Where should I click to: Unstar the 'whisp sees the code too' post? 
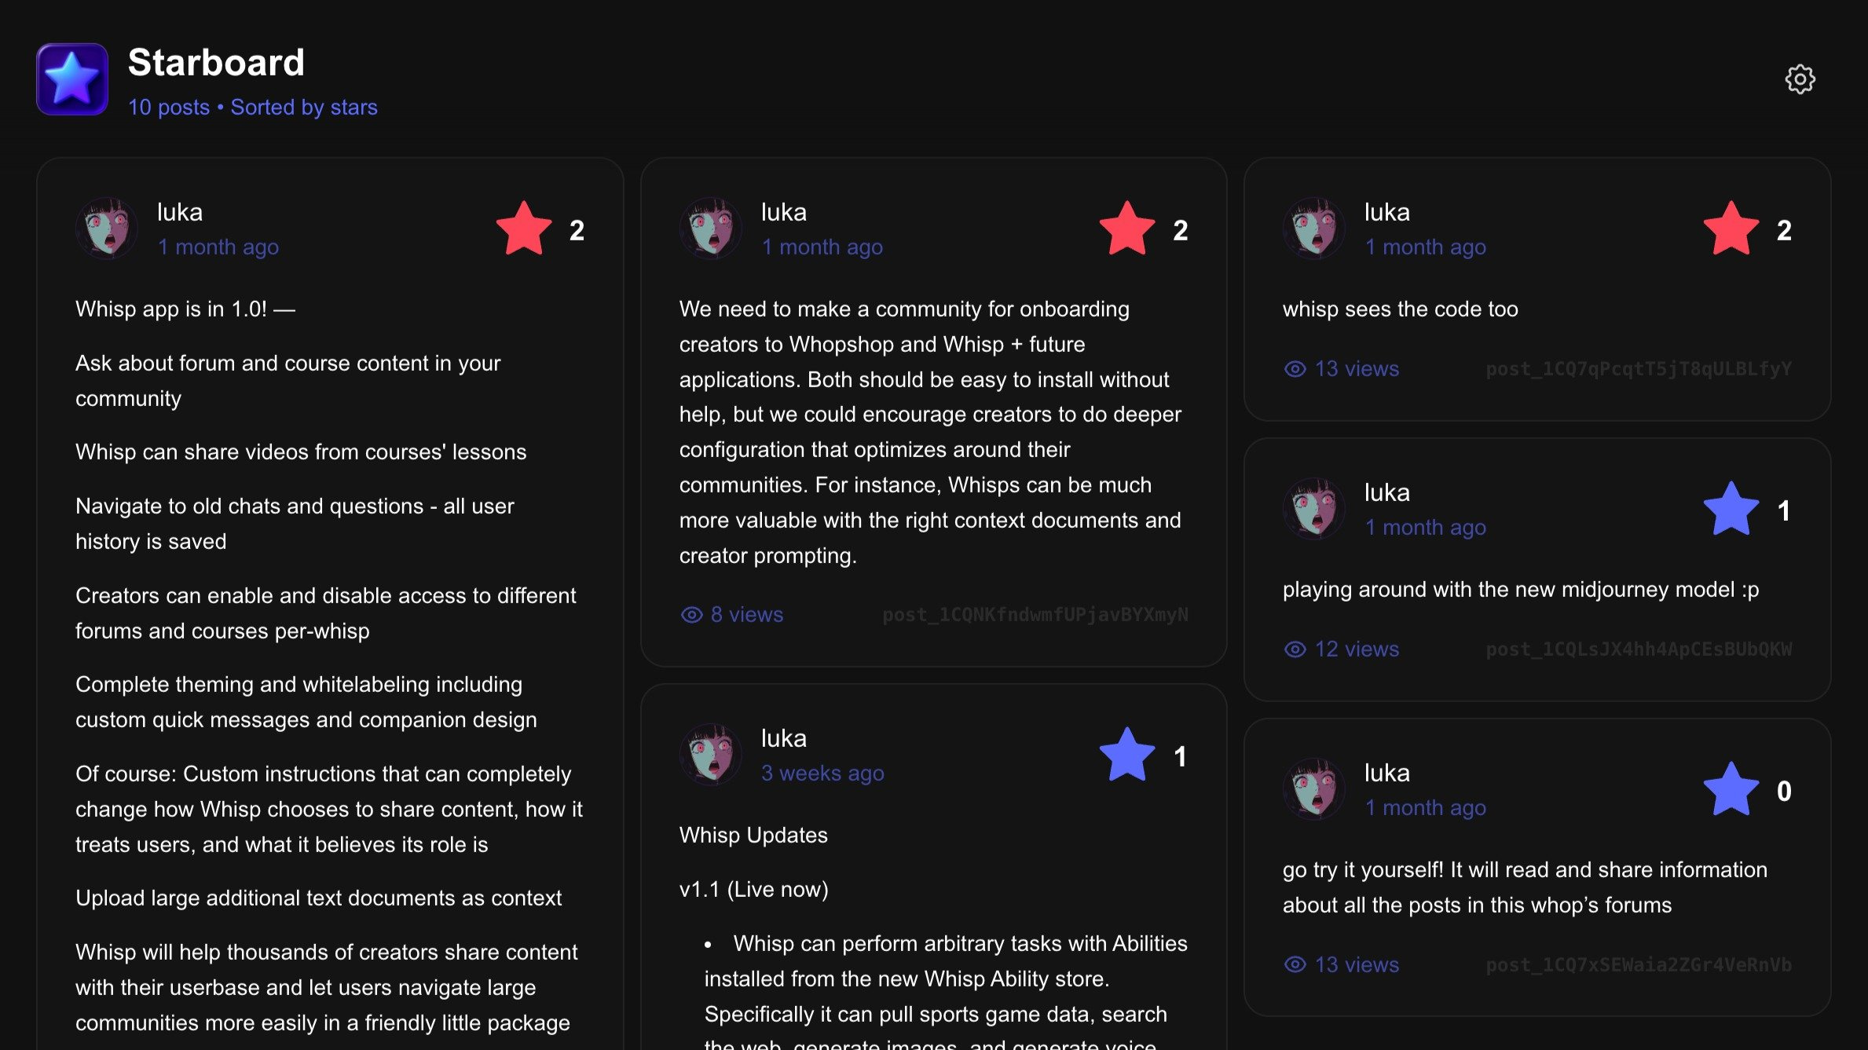tap(1731, 229)
